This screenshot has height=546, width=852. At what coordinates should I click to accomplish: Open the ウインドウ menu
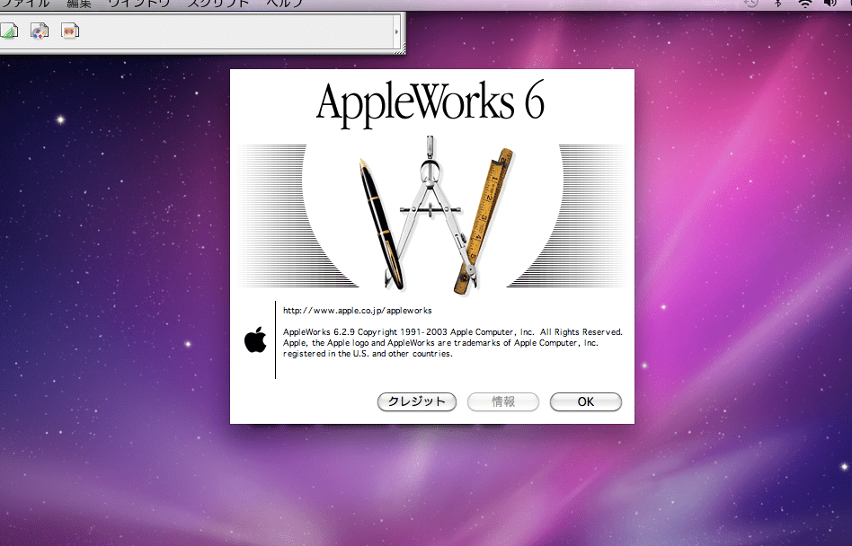point(139,3)
